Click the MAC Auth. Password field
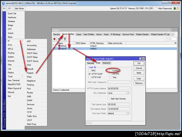This screenshot has width=182, height=137. tap(119, 82)
